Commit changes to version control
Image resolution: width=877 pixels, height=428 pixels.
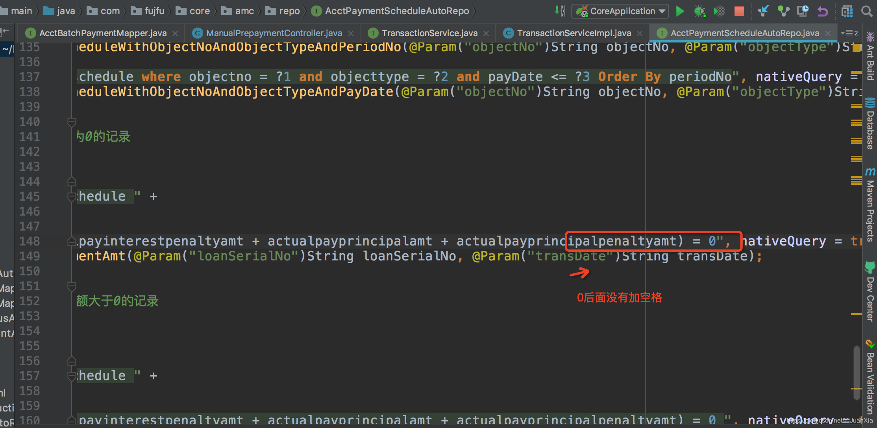[x=783, y=11]
